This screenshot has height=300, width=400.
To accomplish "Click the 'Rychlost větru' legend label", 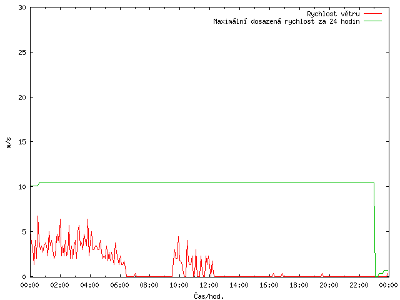I will [333, 14].
